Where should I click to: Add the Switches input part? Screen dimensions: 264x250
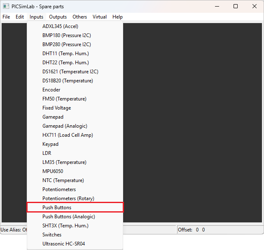[x=52, y=235]
